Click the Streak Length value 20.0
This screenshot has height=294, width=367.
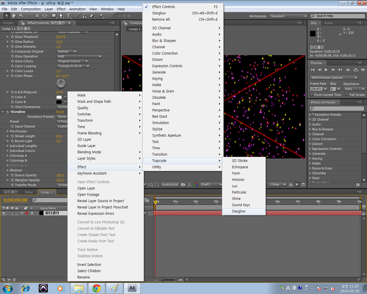point(59,136)
